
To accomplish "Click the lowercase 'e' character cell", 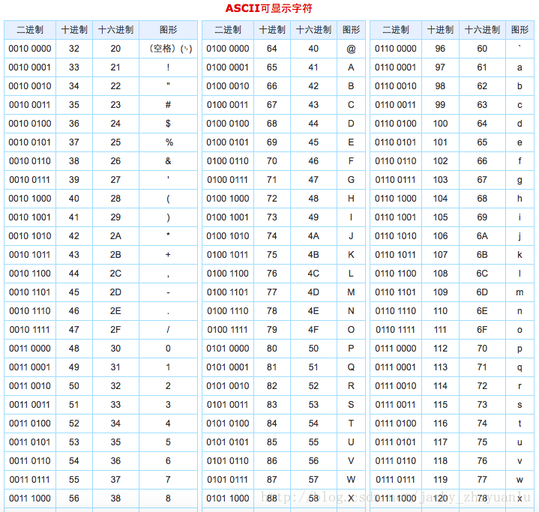I will pos(520,142).
